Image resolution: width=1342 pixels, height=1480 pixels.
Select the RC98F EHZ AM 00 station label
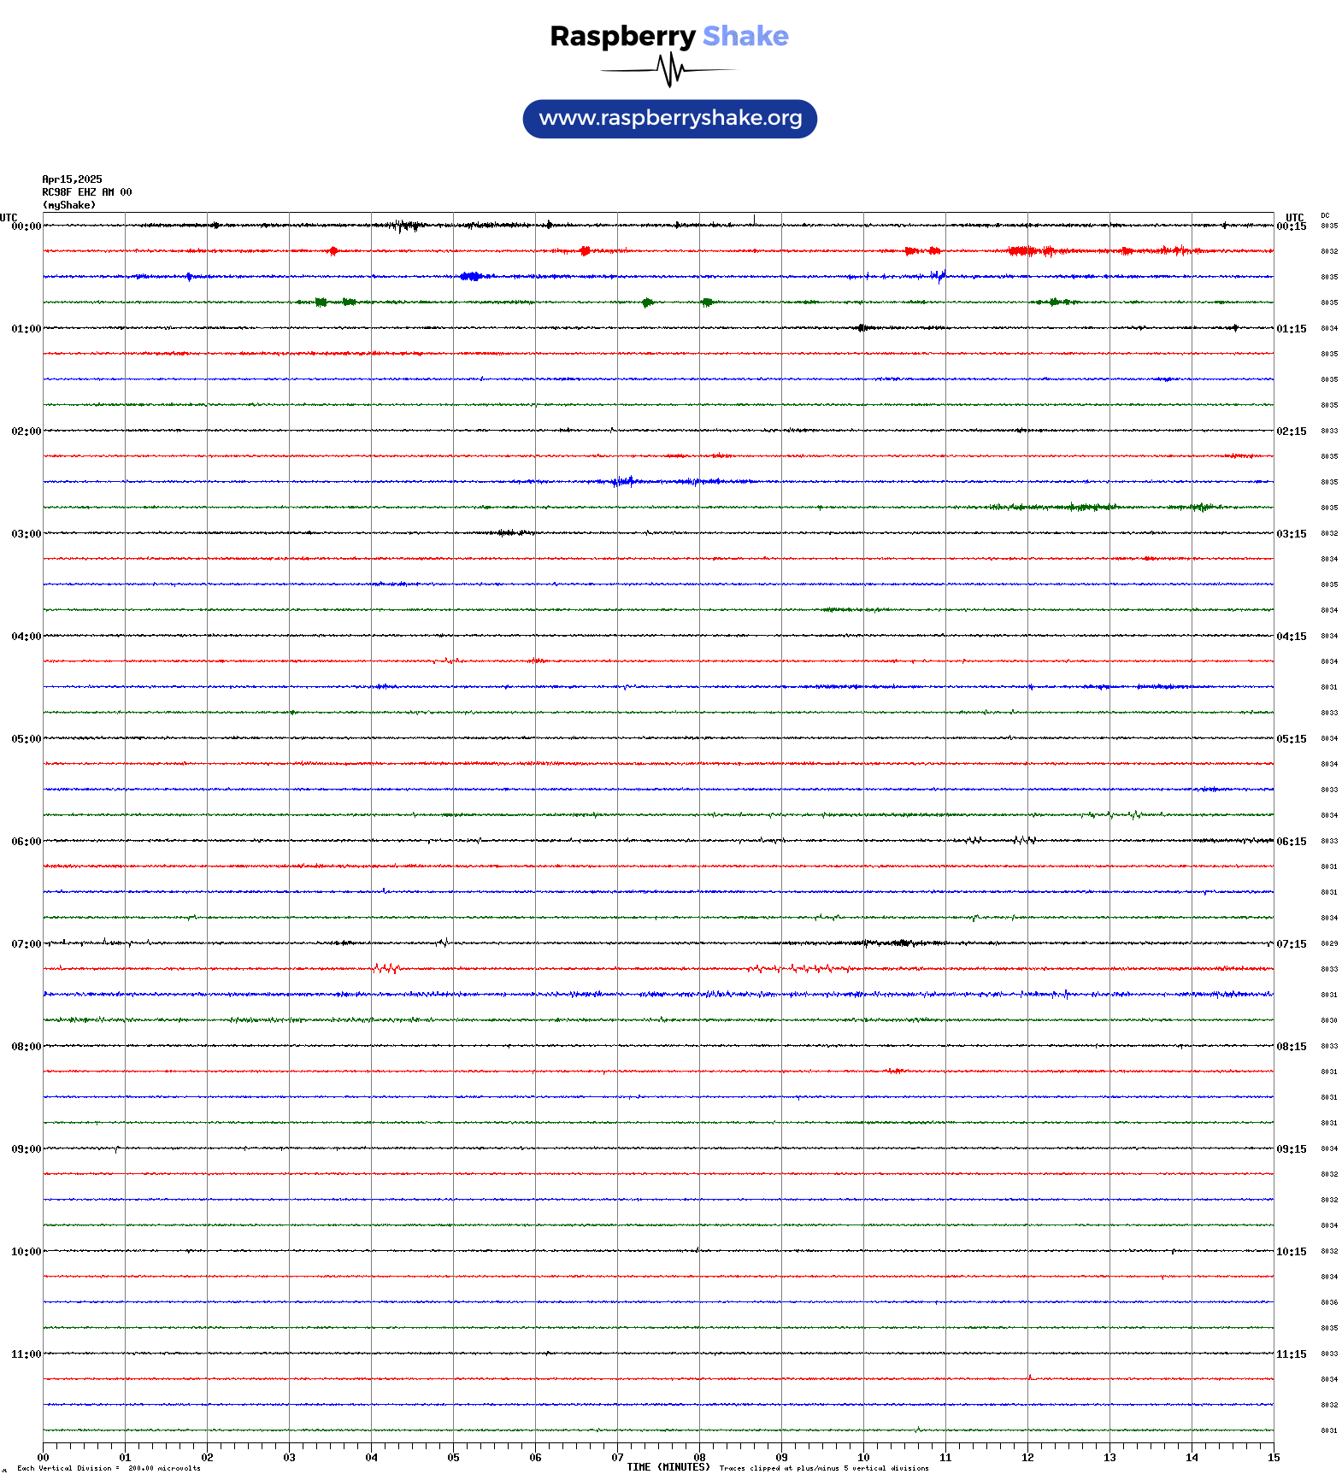pyautogui.click(x=87, y=192)
